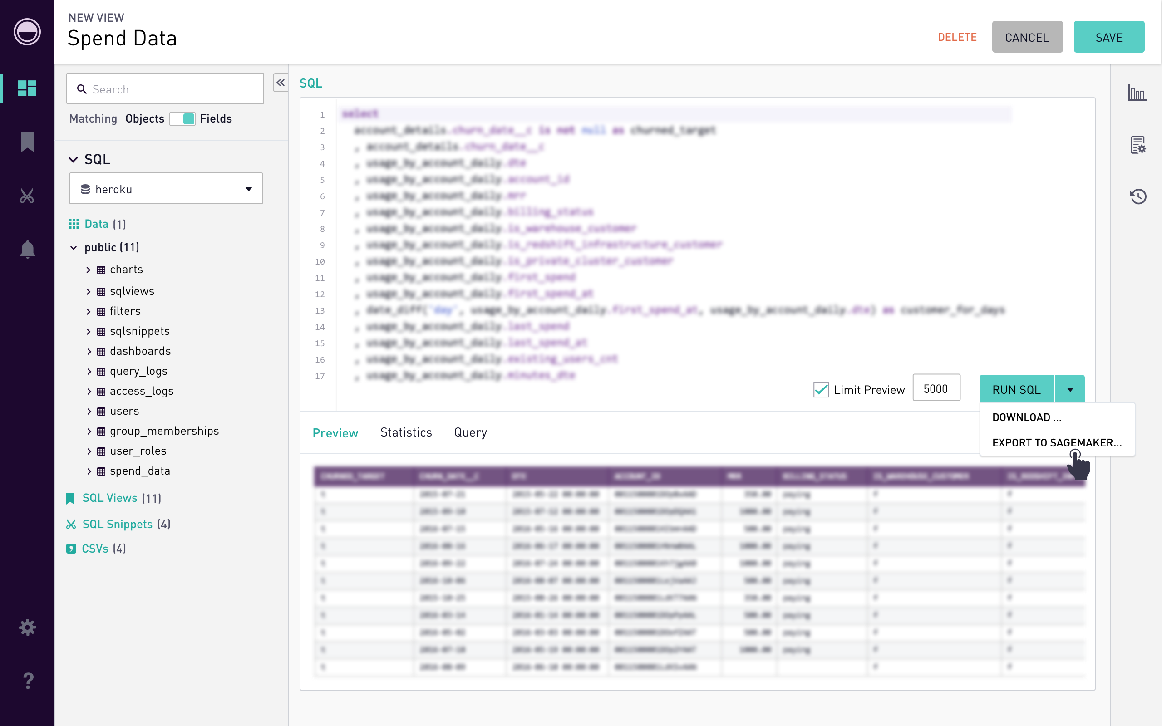Click the DELETE link

(957, 37)
